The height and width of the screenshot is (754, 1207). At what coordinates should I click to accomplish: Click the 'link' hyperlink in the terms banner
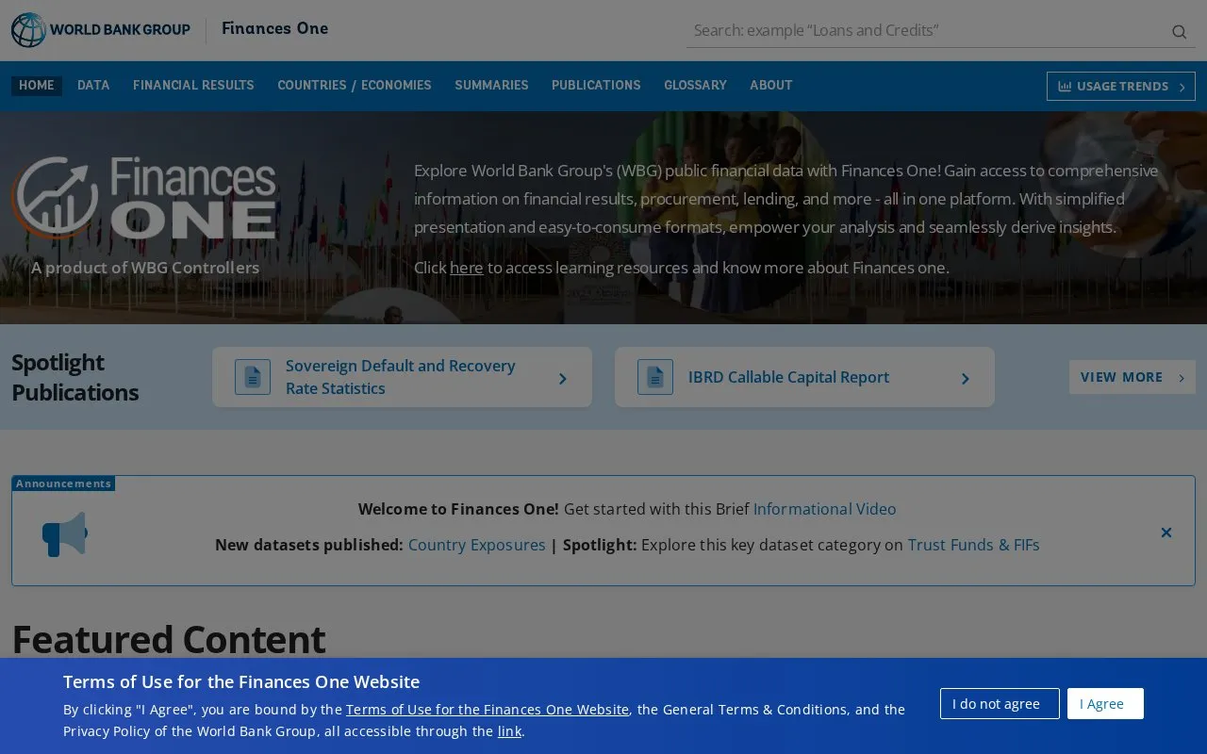pos(509,731)
